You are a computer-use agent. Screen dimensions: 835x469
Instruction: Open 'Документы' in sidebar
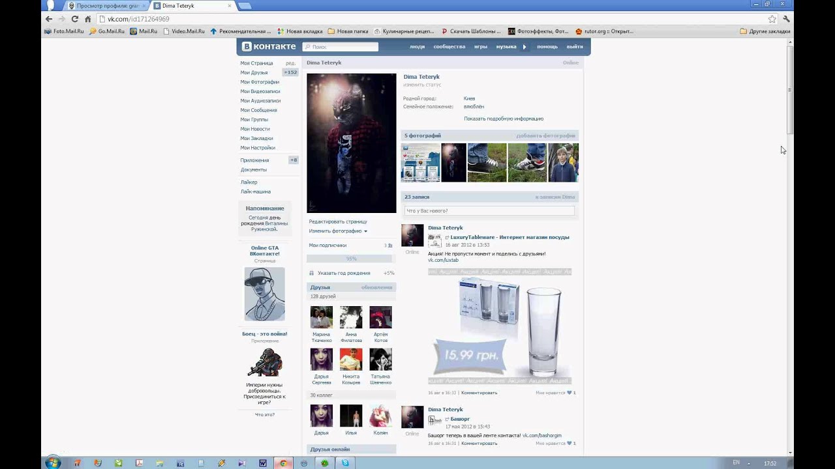[x=254, y=169]
